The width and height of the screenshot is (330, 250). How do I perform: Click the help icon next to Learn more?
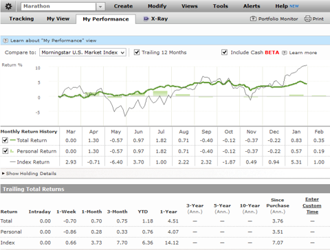tap(285, 53)
